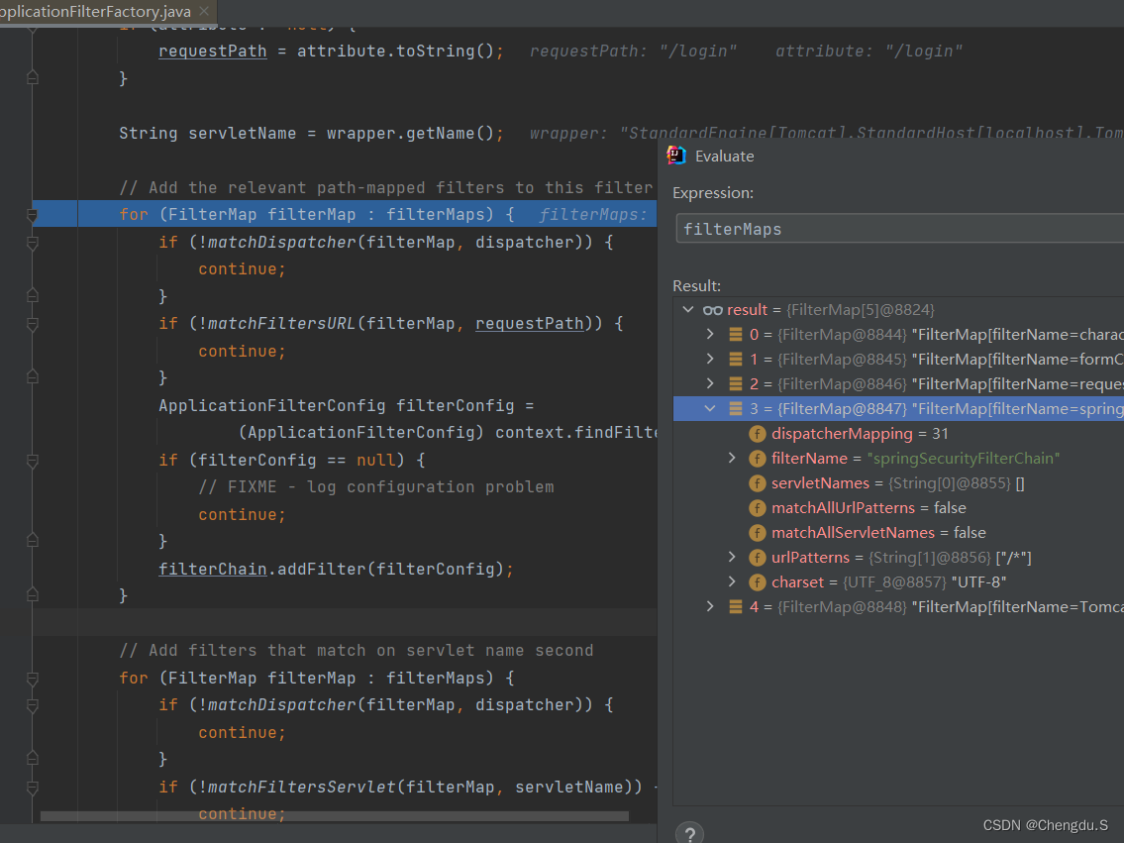Screen dimensions: 1124x843
Task: Click the first matchDispatcher method call
Action: pos(281,243)
